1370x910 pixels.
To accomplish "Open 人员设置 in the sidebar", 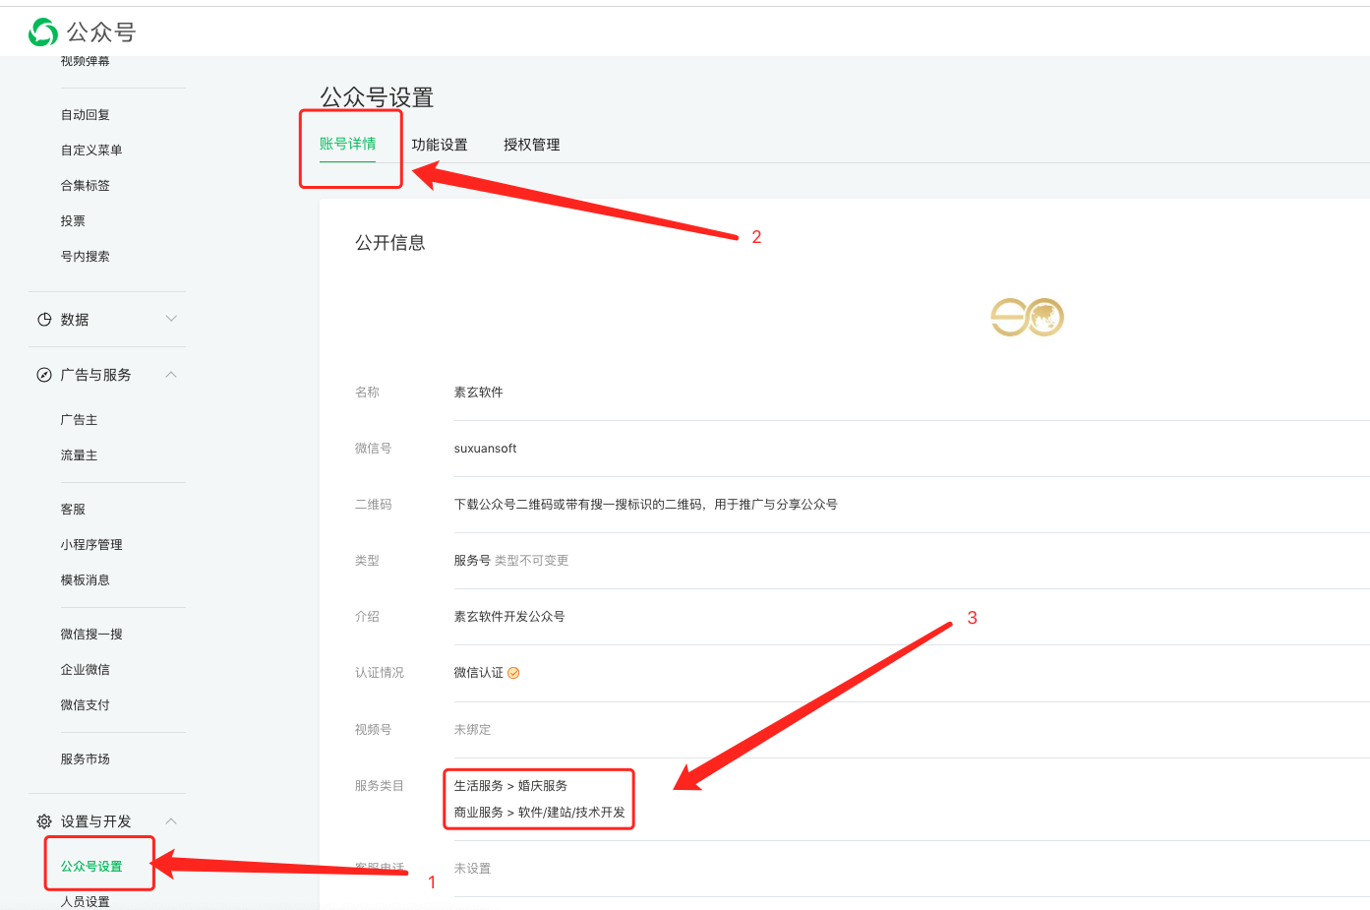I will point(86,901).
